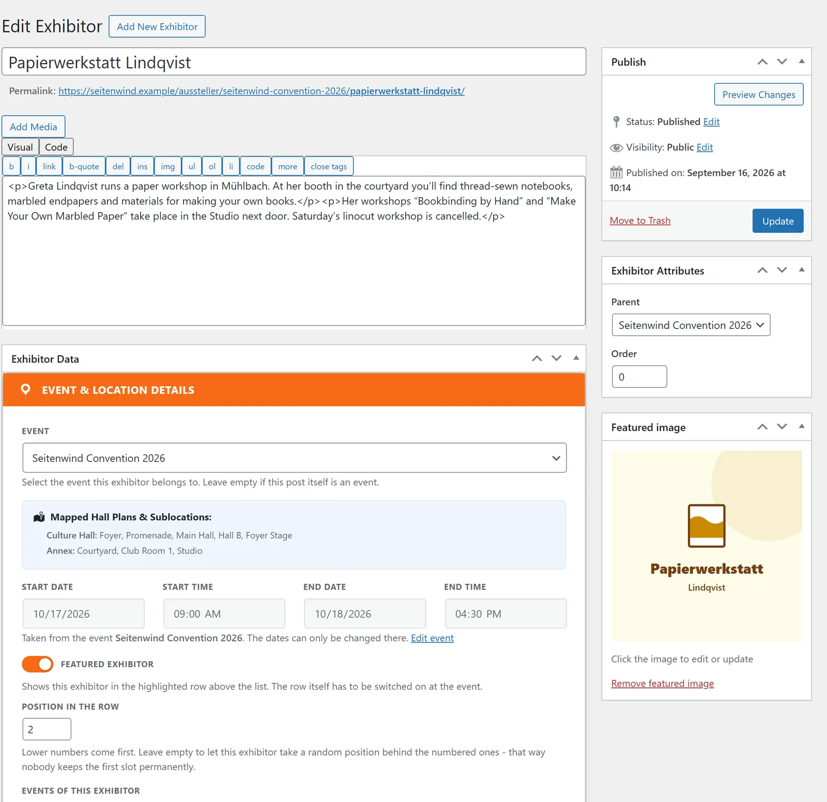Screen dimensions: 827x802
Task: Focus the Position in the row field
Action: (x=47, y=729)
